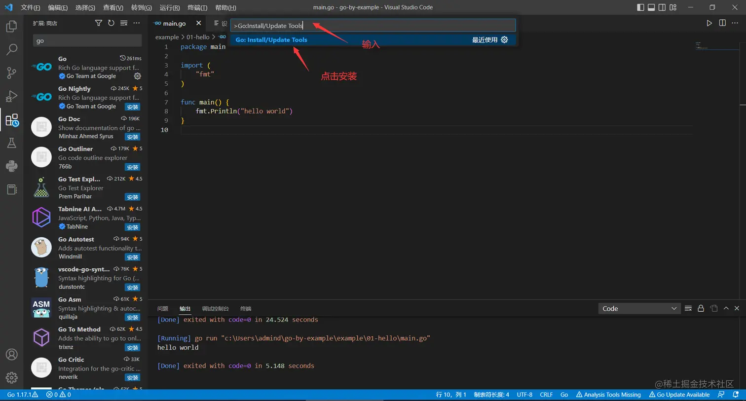Viewport: 746px width, 401px height.
Task: Open the extensions filter menu
Action: point(98,23)
